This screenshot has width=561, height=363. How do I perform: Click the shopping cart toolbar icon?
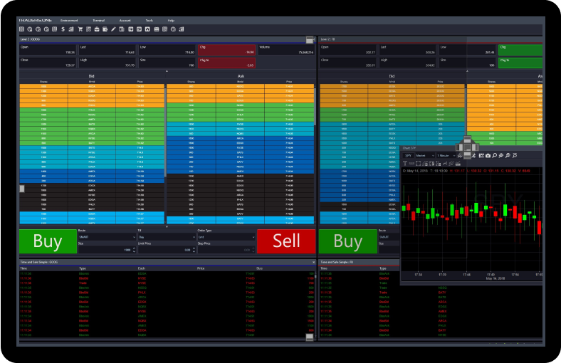click(80, 29)
